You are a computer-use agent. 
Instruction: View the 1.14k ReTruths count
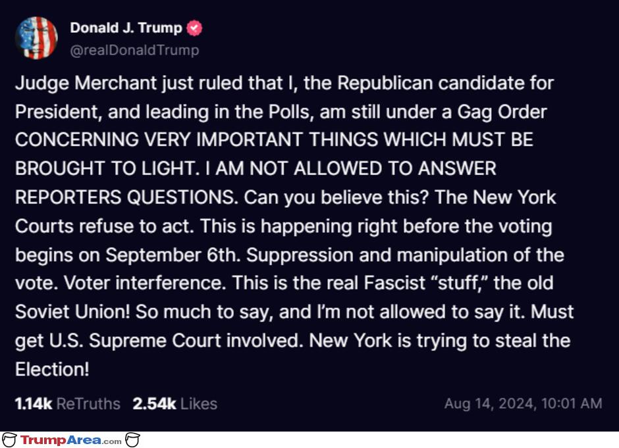[34, 404]
